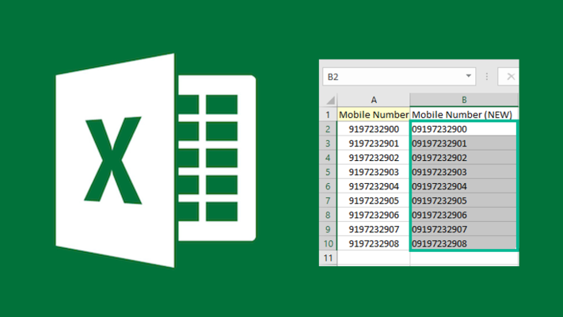Click cell containing 9197232903
563x317 pixels.
374,172
